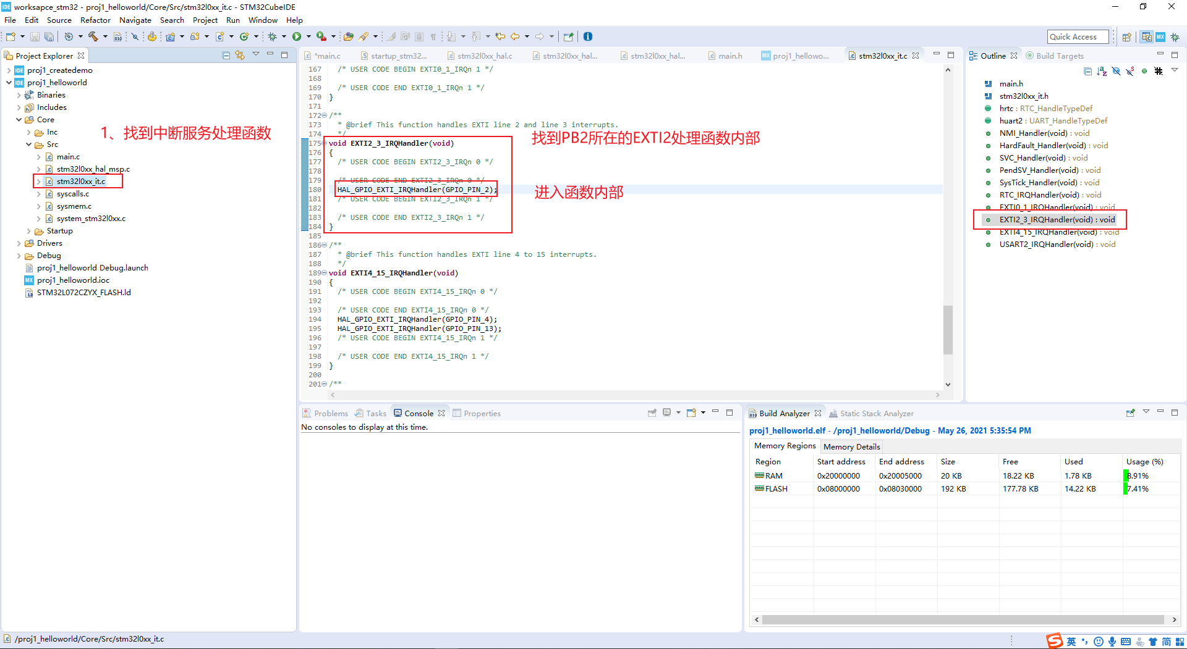
Task: Open the Run button dropdown arrow
Action: 308,36
